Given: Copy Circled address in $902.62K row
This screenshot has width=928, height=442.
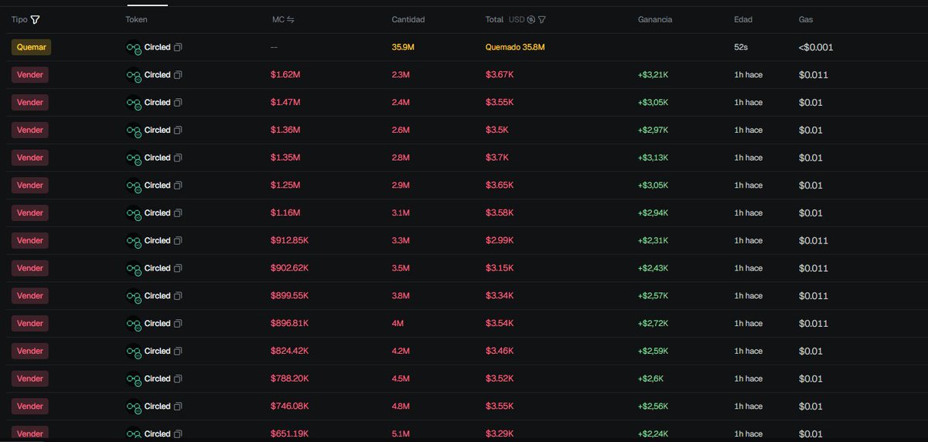Looking at the screenshot, I should point(178,268).
